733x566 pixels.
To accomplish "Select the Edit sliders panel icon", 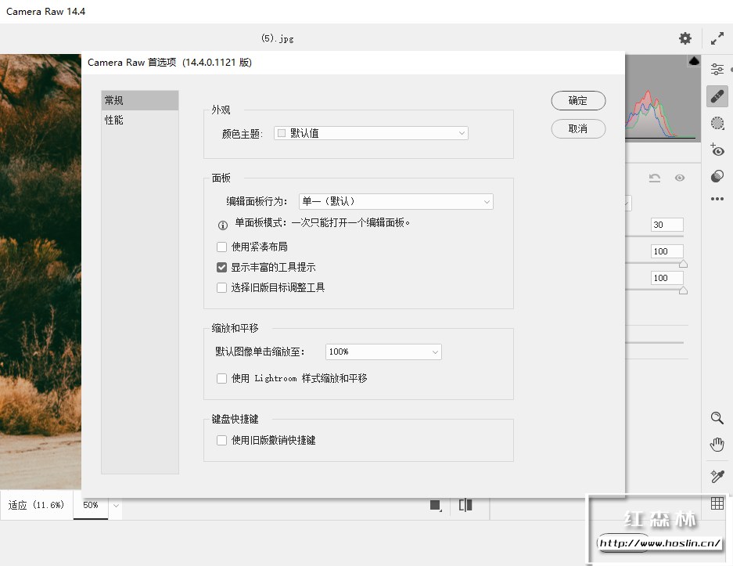I will pos(717,69).
